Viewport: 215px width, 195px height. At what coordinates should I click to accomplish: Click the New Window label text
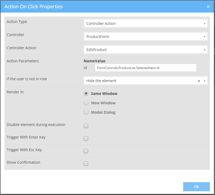point(103,103)
